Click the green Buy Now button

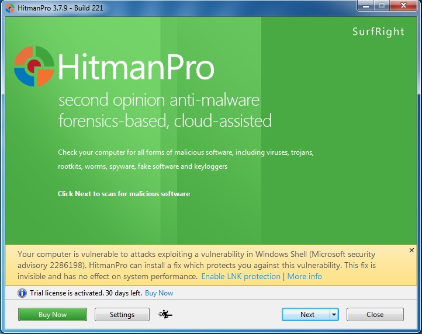53,314
